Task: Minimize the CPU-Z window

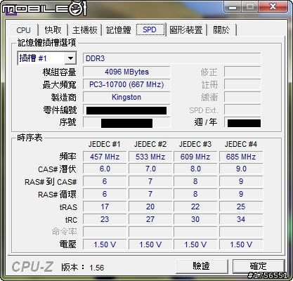Action: (233, 7)
